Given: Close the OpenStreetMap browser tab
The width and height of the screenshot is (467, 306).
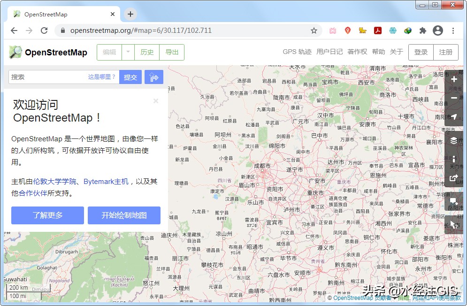Looking at the screenshot, I should pos(113,14).
